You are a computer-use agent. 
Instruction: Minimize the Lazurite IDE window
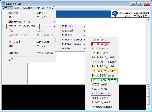133,4
